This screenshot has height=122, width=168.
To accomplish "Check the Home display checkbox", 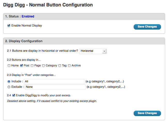I will pos(9,66).
